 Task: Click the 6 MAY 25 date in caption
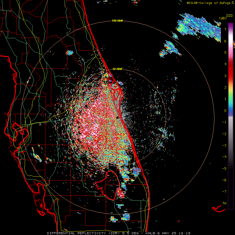point(167,233)
